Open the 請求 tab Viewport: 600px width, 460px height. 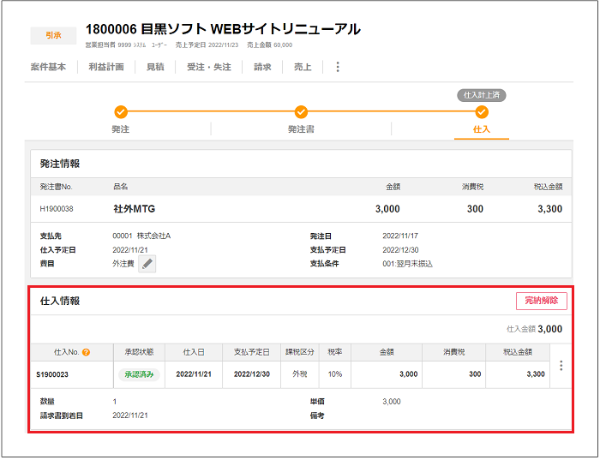pyautogui.click(x=262, y=67)
